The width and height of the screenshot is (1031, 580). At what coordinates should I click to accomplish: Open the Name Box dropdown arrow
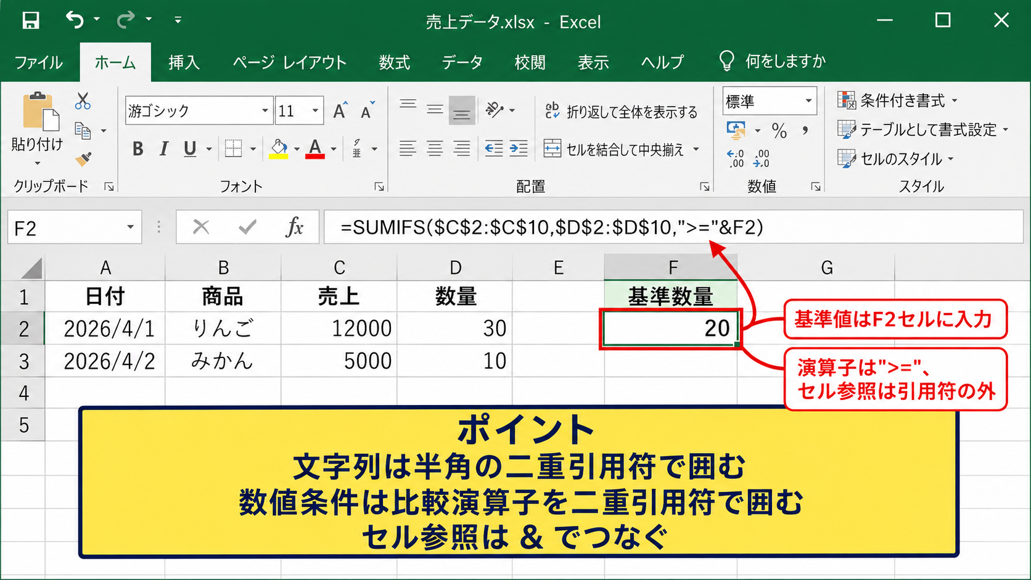coord(130,227)
